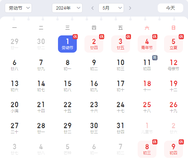This screenshot has height=161, width=188.
Task: Select May 1 劳动节
Action: [67, 44]
